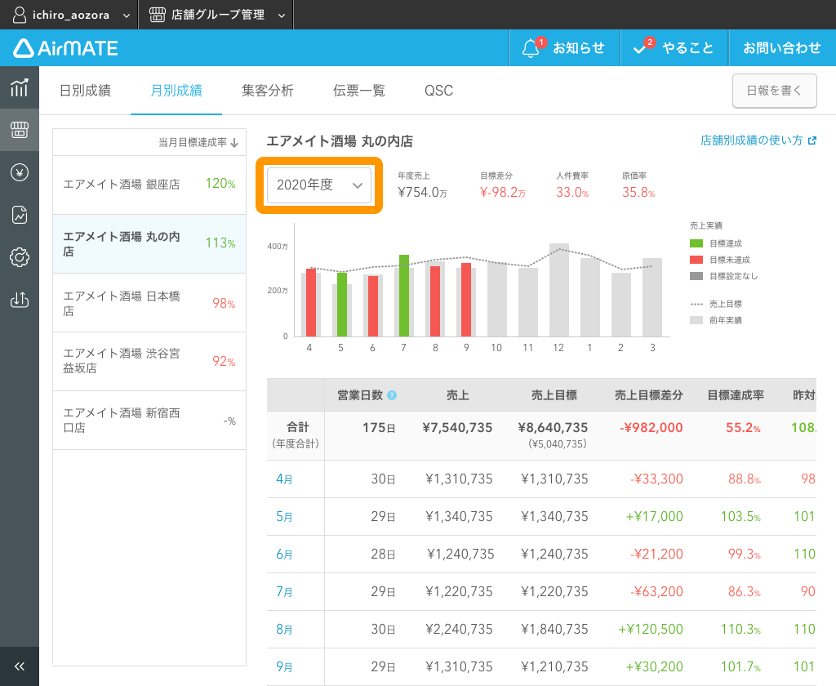
Task: Open the QSC tab
Action: point(438,90)
